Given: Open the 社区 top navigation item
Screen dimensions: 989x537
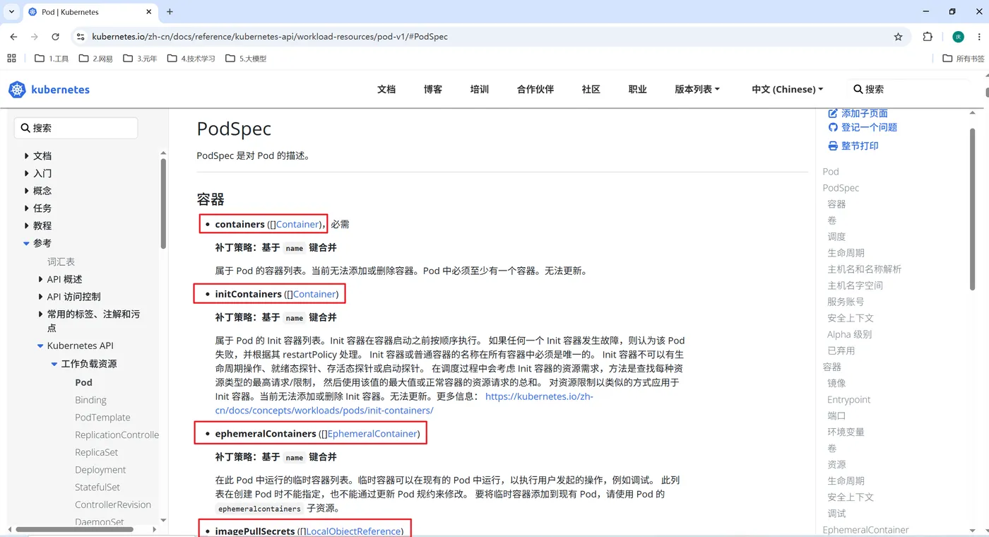Looking at the screenshot, I should click(591, 89).
